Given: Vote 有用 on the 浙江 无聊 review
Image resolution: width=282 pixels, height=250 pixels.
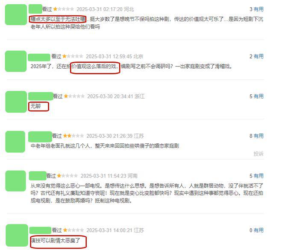Looking at the screenshot, I should point(258,96).
